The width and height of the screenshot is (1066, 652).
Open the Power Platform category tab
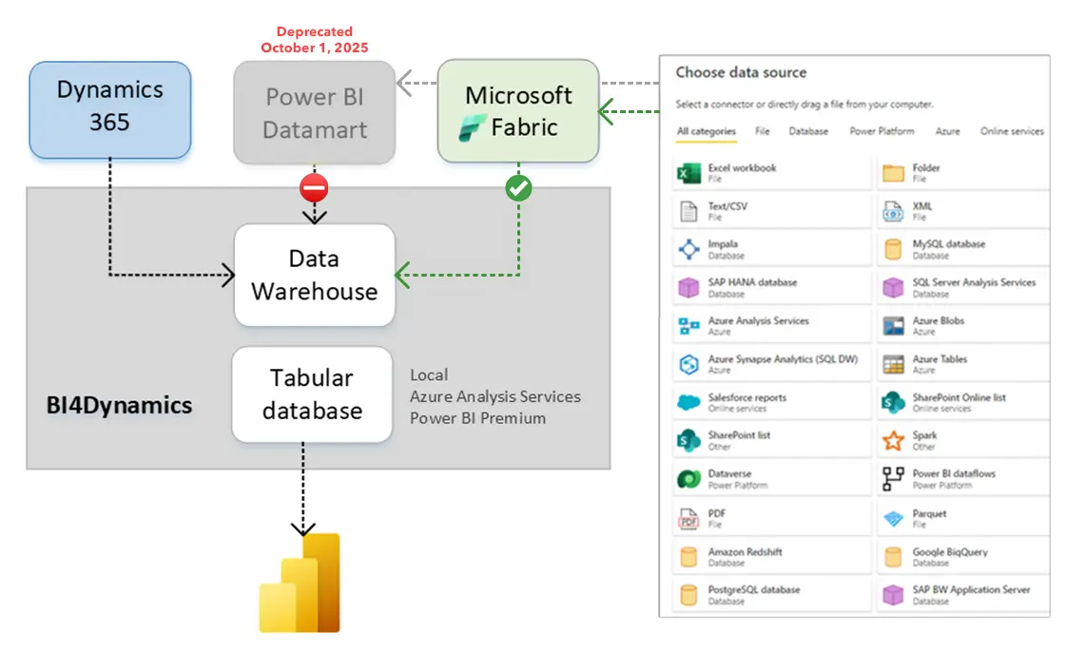[x=882, y=131]
